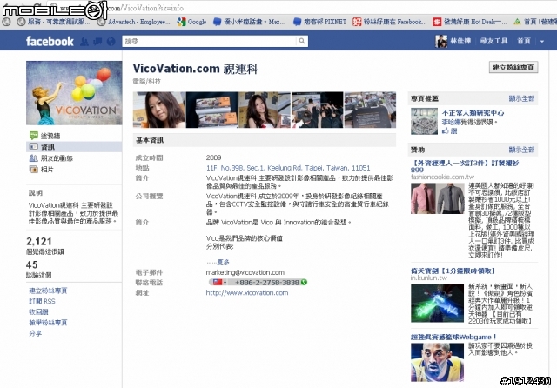This screenshot has height=388, width=557.
Task: Click the marketing@vicovation.com email text
Action: [245, 272]
